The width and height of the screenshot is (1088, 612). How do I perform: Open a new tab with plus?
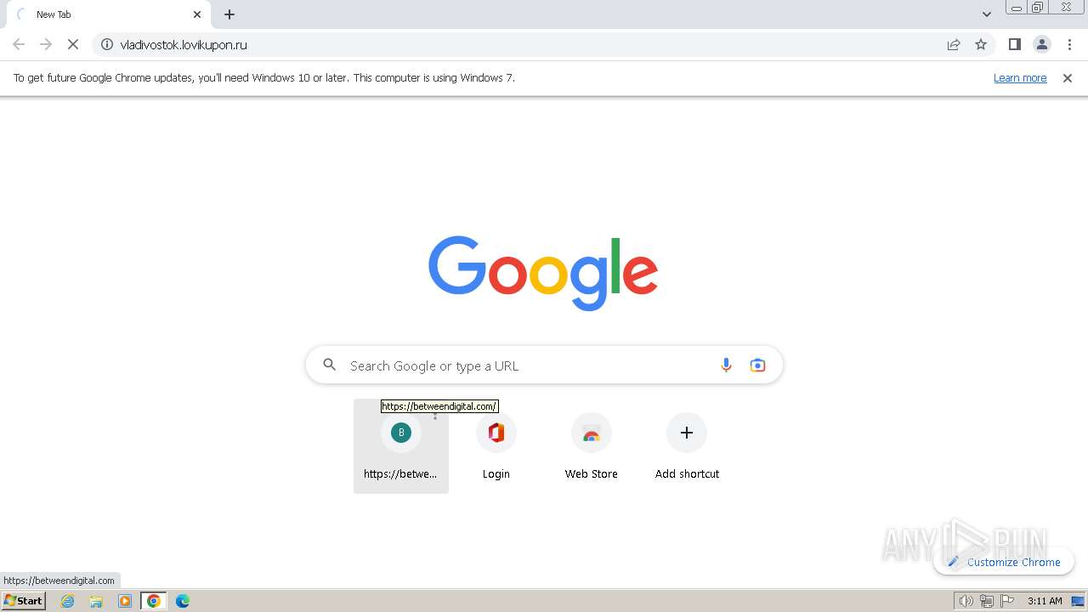pyautogui.click(x=229, y=14)
